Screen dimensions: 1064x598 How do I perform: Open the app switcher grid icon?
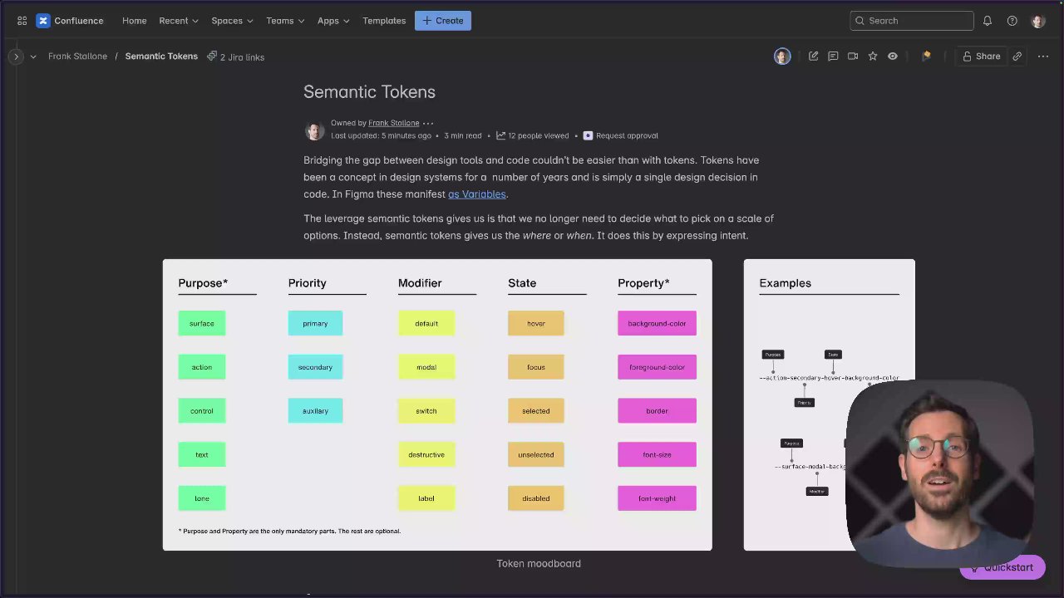[22, 21]
